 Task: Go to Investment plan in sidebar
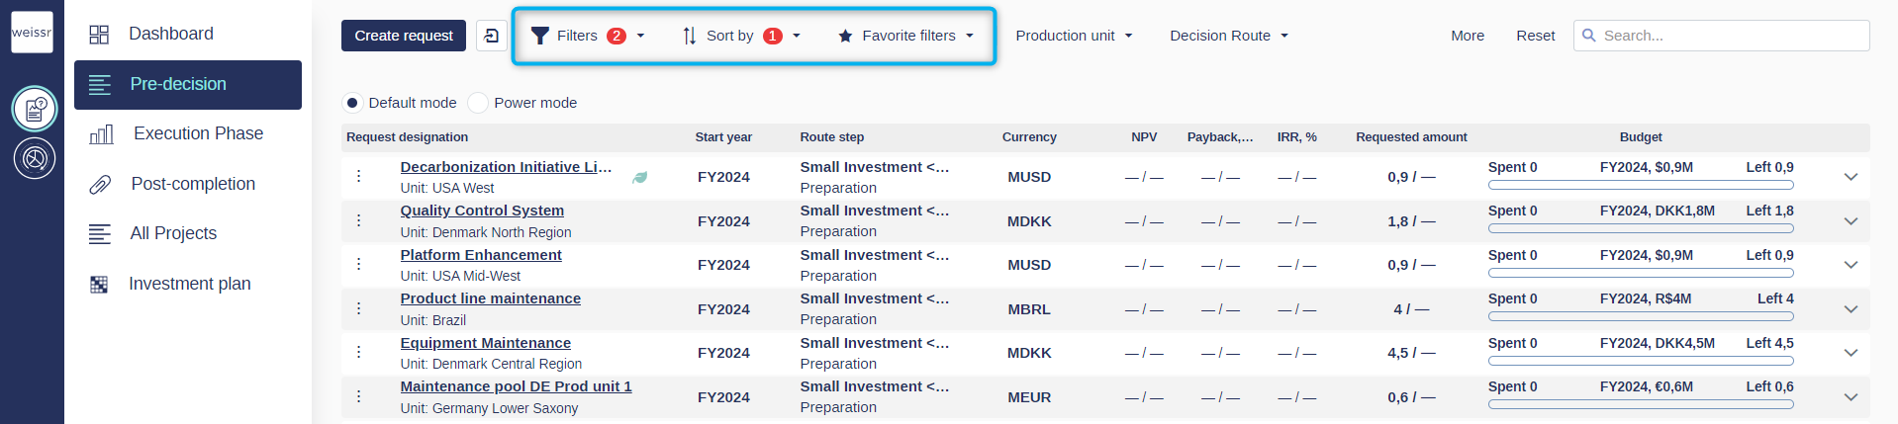coord(188,284)
